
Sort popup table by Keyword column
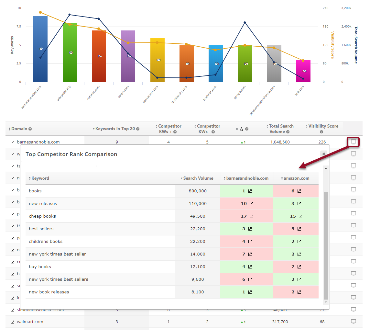39,178
